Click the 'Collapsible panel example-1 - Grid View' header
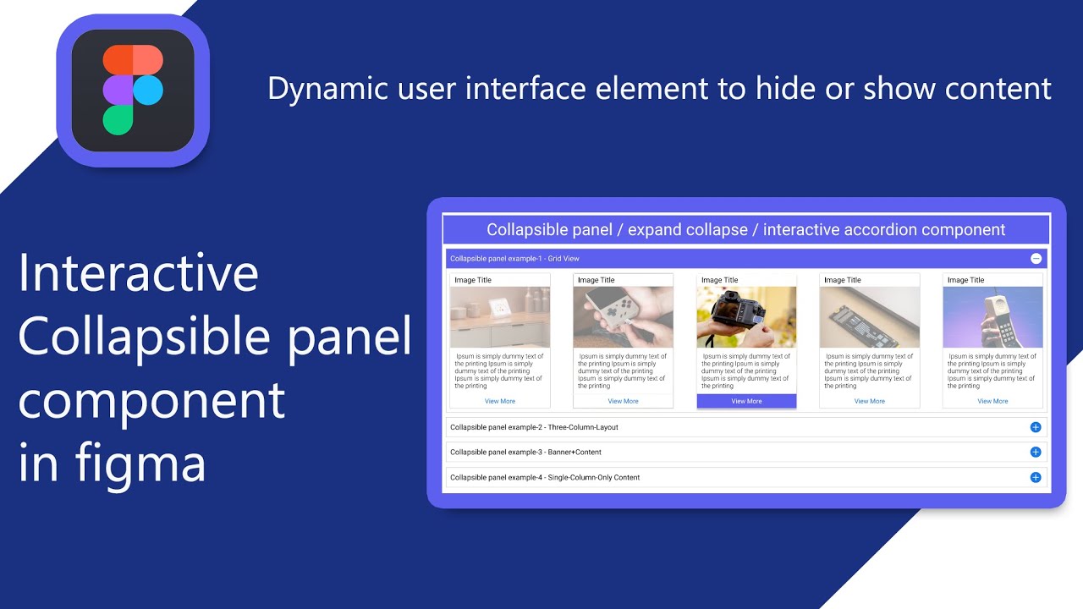The width and height of the screenshot is (1083, 609). (x=746, y=259)
